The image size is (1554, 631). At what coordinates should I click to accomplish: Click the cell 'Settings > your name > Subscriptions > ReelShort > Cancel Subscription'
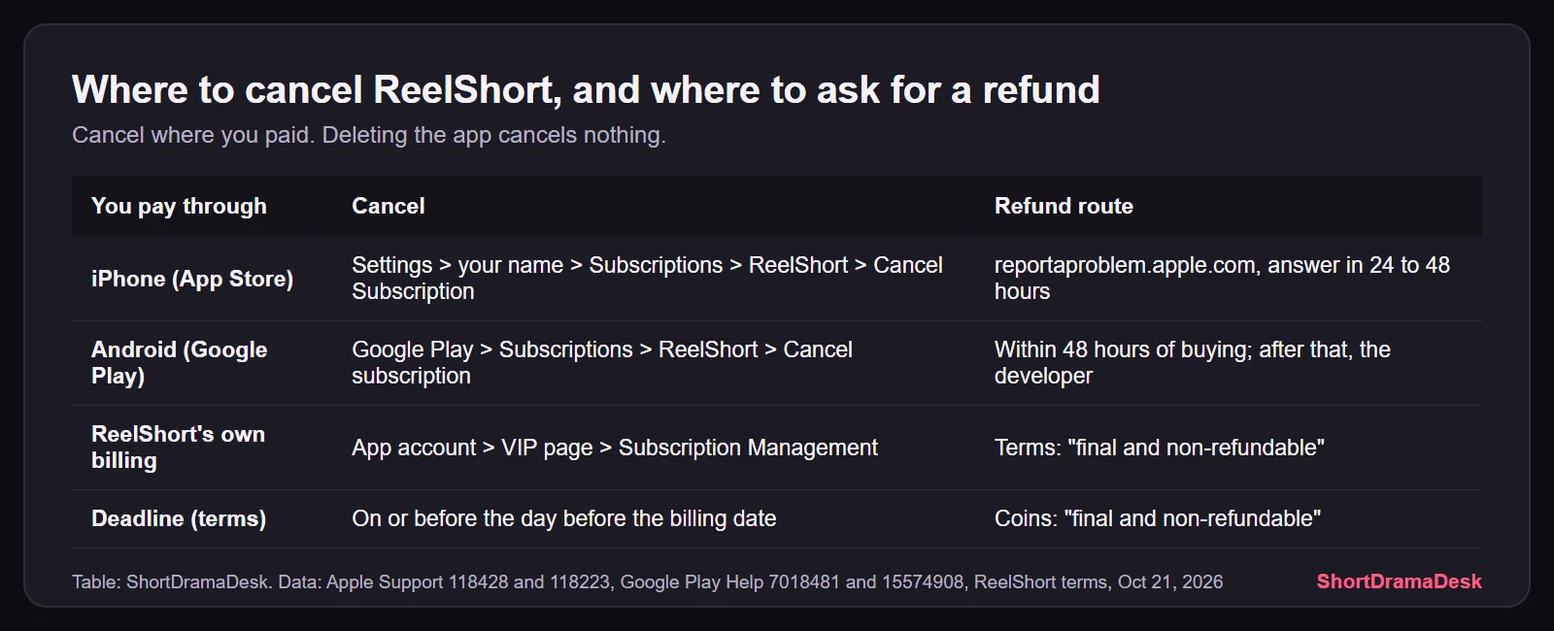(x=647, y=279)
